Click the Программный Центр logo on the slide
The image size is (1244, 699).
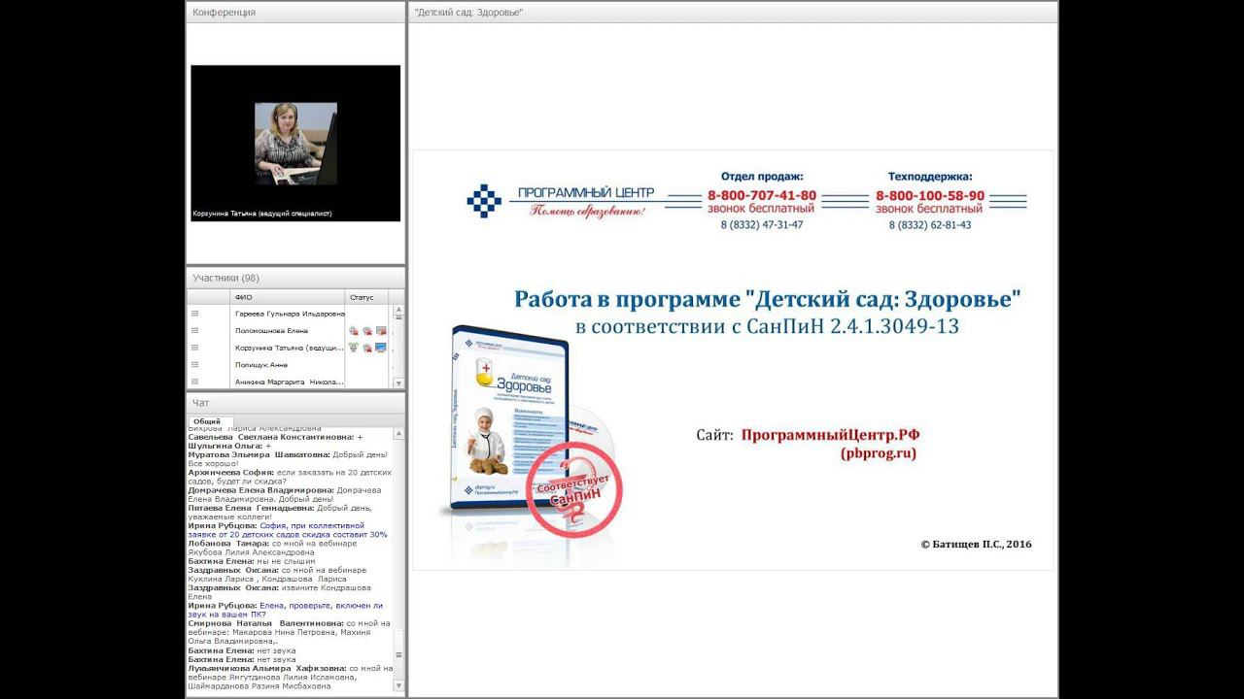tap(562, 201)
